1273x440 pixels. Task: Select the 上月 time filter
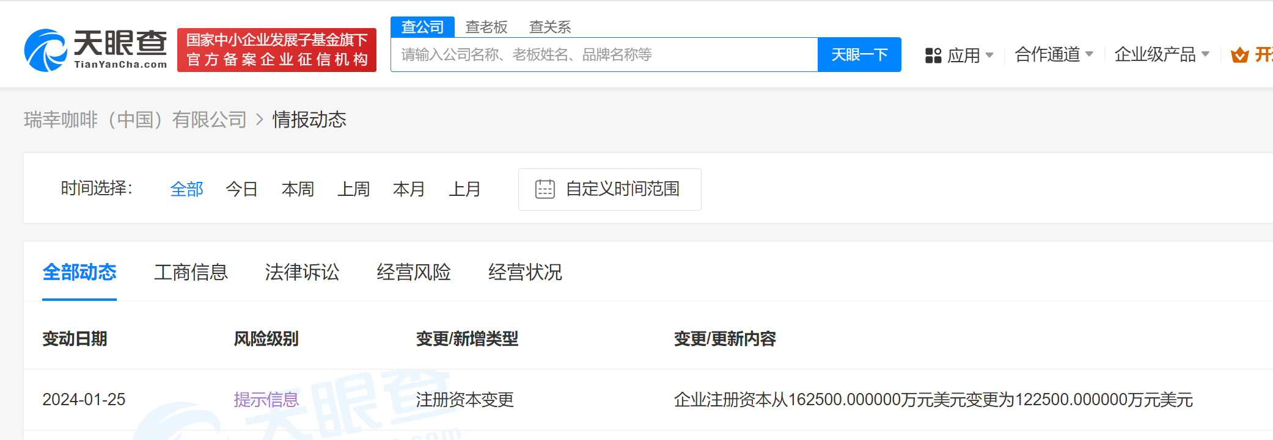coord(464,189)
